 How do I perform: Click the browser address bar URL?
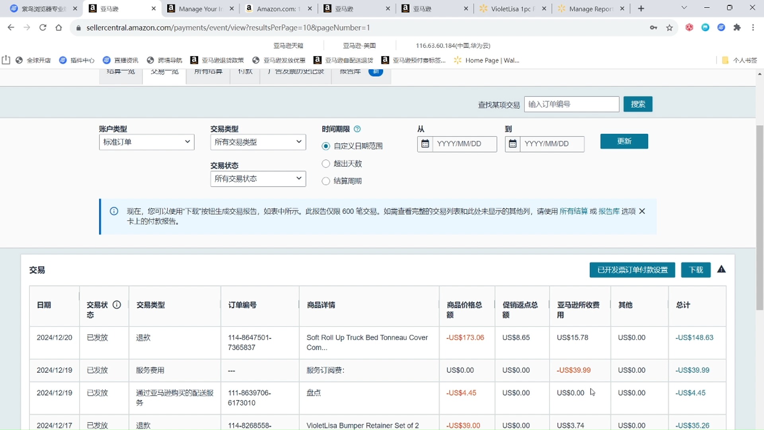(228, 27)
